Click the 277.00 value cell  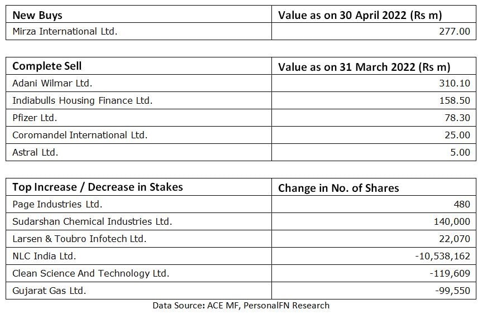454,31
